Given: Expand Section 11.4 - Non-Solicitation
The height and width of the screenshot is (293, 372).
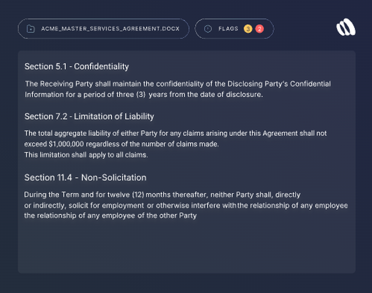Looking at the screenshot, I should [x=86, y=178].
